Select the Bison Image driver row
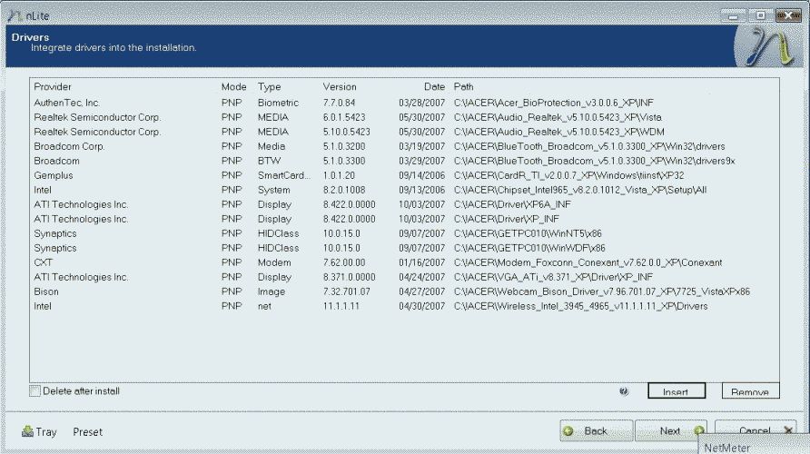Image resolution: width=810 pixels, height=454 pixels. 404,291
